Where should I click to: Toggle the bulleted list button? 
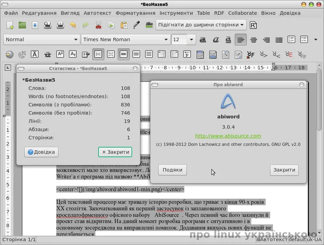[x=304, y=39]
